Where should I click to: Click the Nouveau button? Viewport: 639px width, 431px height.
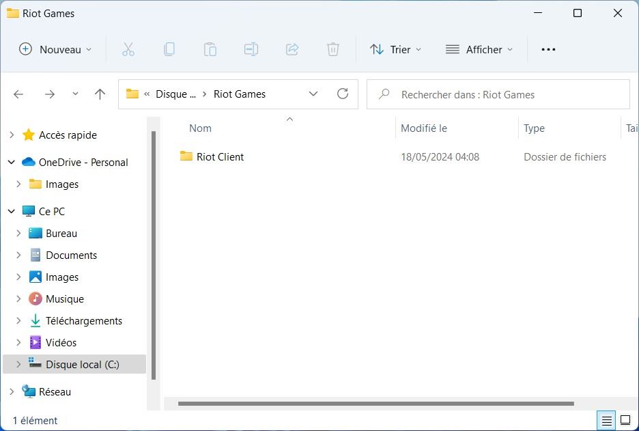55,49
